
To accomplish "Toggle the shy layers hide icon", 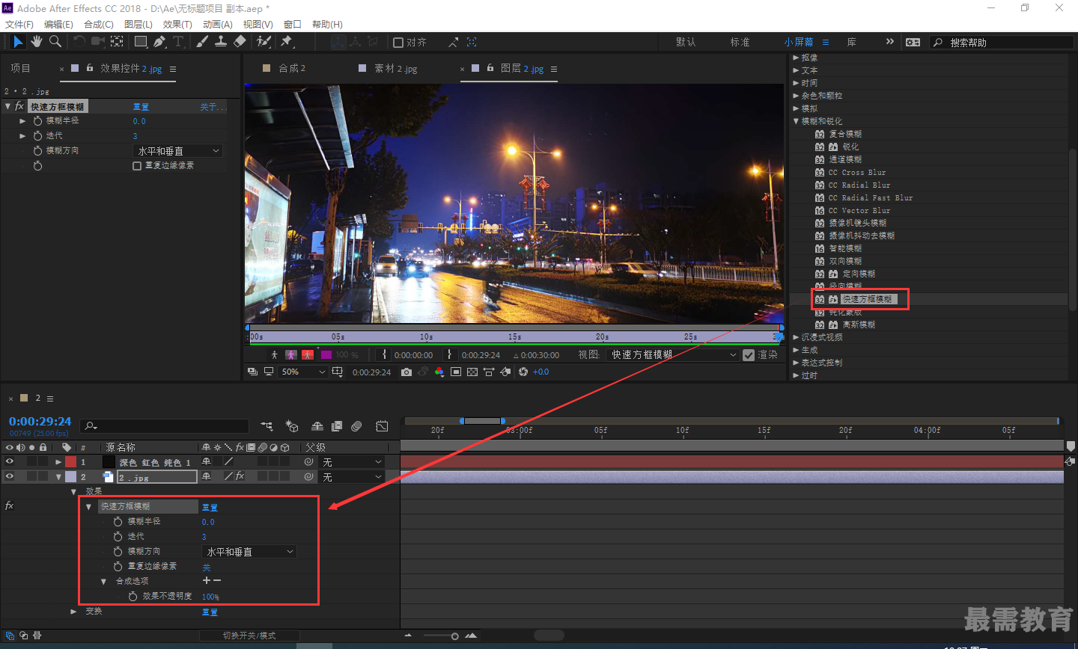I will pyautogui.click(x=317, y=426).
